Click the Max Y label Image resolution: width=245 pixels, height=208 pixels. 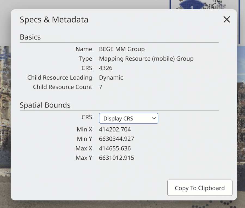[x=84, y=158]
